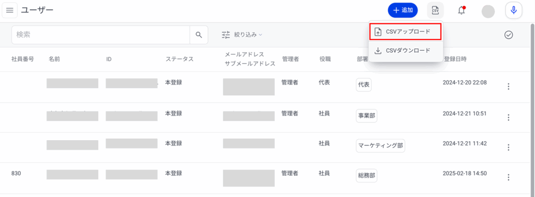The height and width of the screenshot is (197, 535).
Task: Open three-dot menu for the 代表 row
Action: point(508,87)
